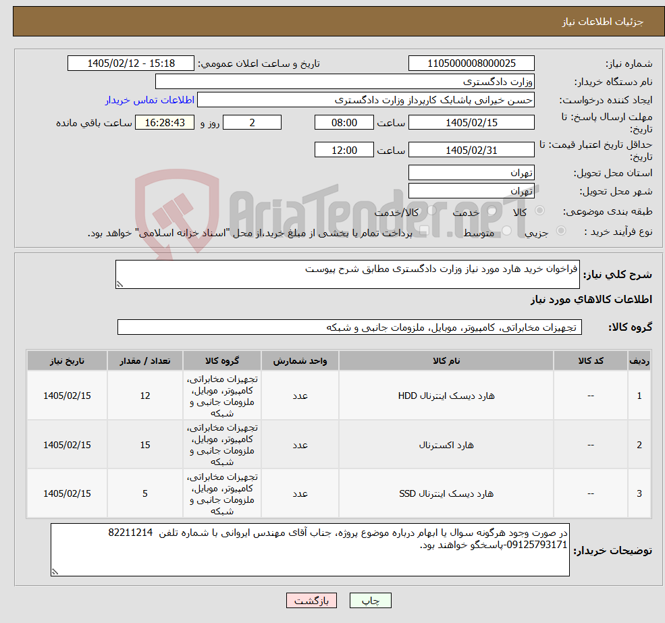Select the خدمت radio button
This screenshot has height=623, width=665.
[x=492, y=211]
